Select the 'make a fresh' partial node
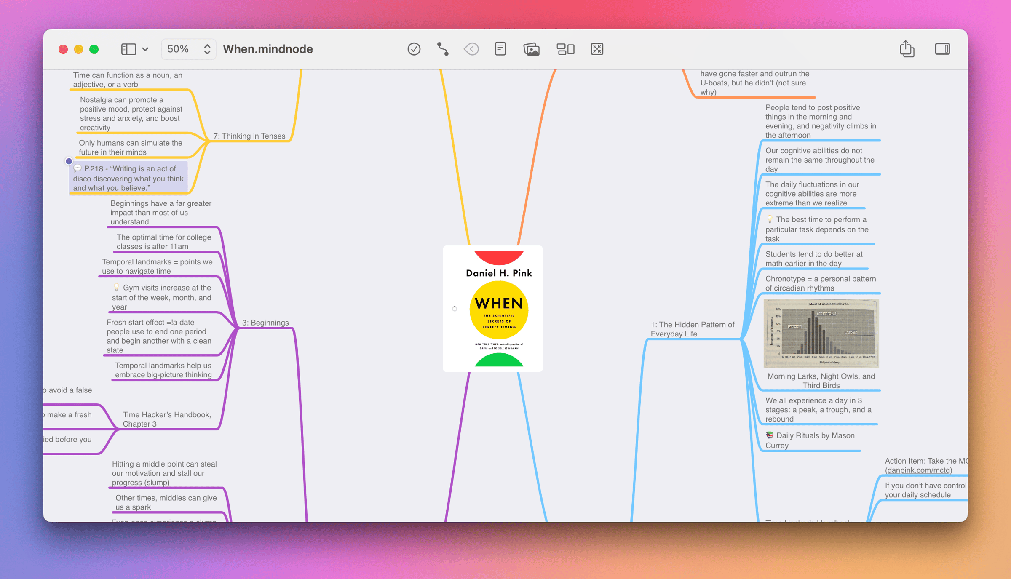The image size is (1011, 579). (67, 415)
